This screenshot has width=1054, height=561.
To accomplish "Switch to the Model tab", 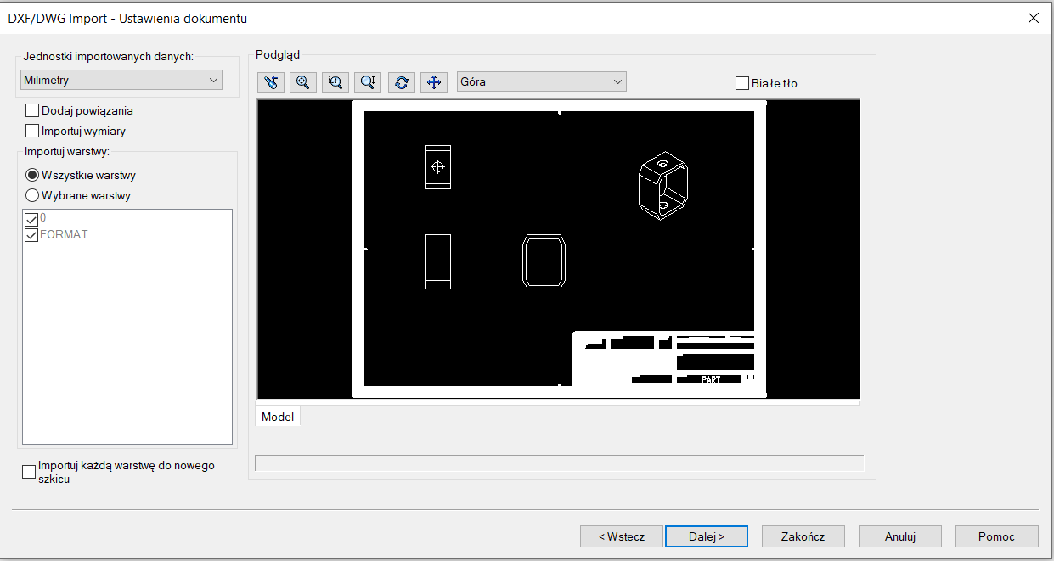I will click(278, 417).
